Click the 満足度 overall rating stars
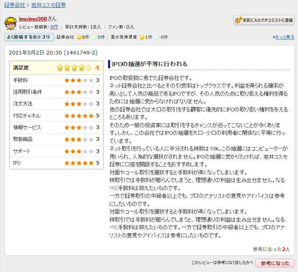 click(x=74, y=68)
